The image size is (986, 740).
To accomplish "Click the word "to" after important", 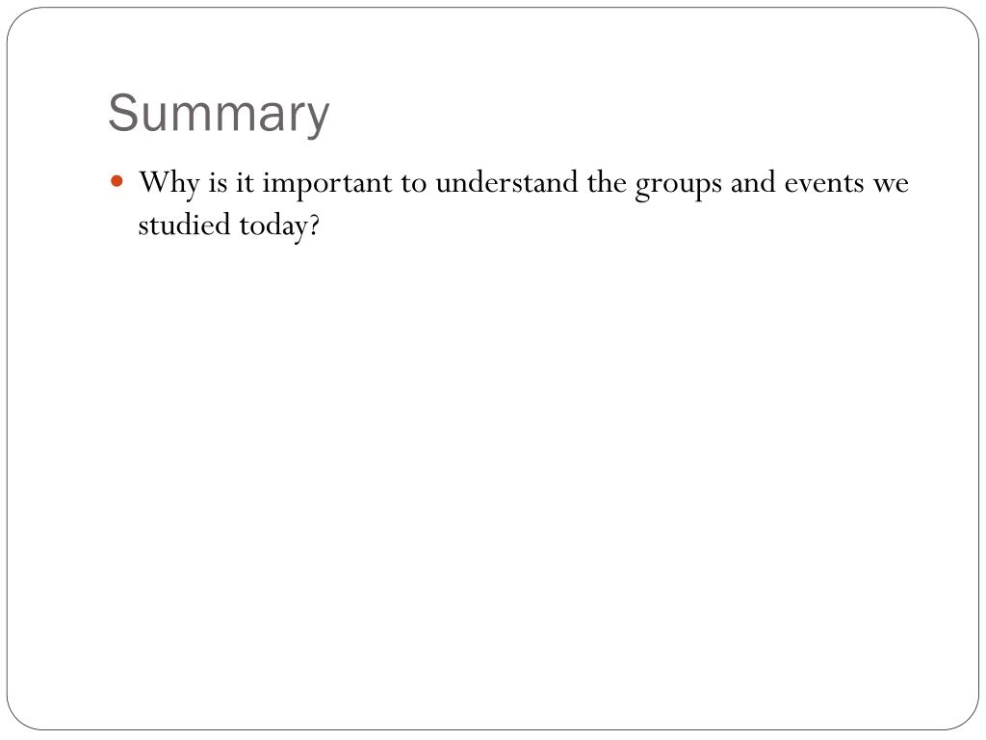I will point(414,184).
